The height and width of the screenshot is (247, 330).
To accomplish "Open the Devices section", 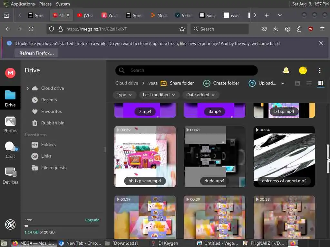I will 10,176.
